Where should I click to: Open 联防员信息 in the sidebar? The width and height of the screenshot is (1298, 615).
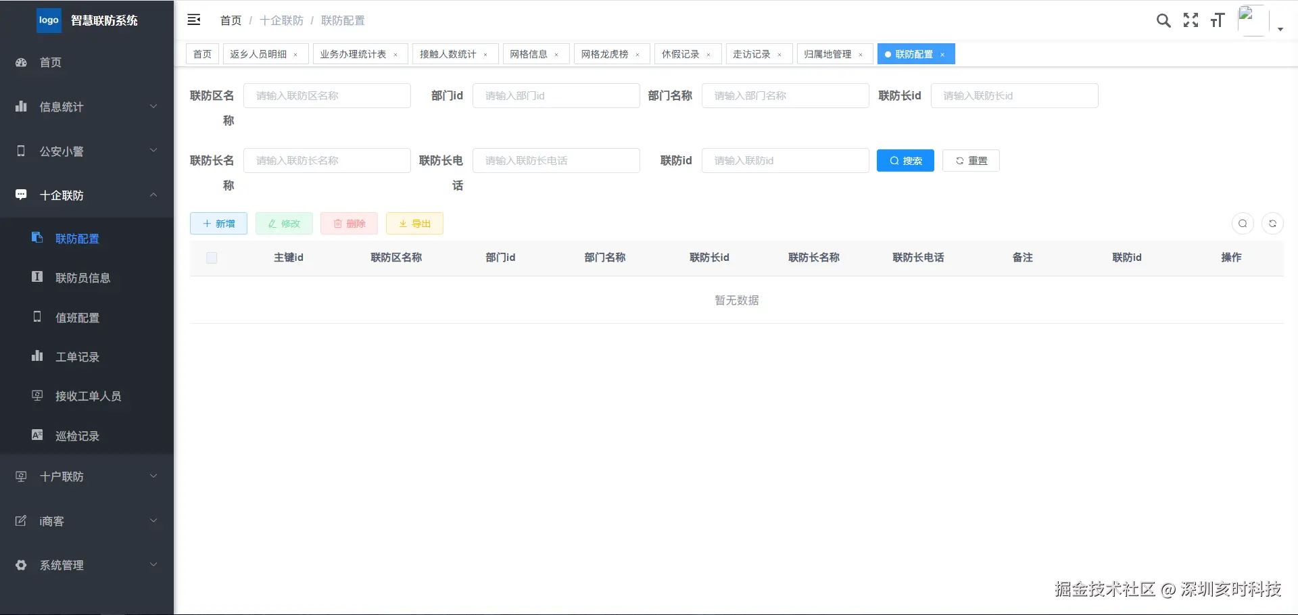87,278
